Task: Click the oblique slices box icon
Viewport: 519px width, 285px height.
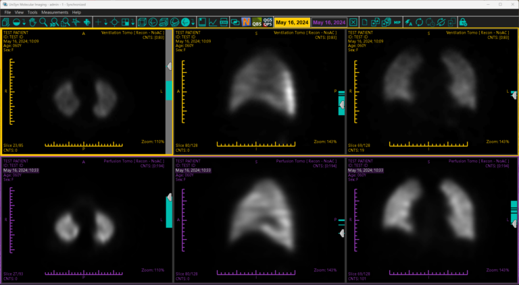Action: 164,22
